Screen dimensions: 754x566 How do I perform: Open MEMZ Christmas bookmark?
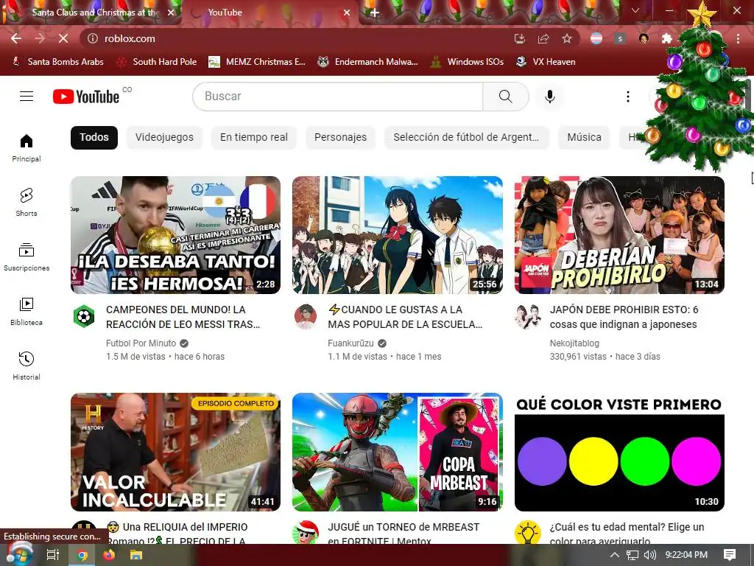pyautogui.click(x=257, y=62)
